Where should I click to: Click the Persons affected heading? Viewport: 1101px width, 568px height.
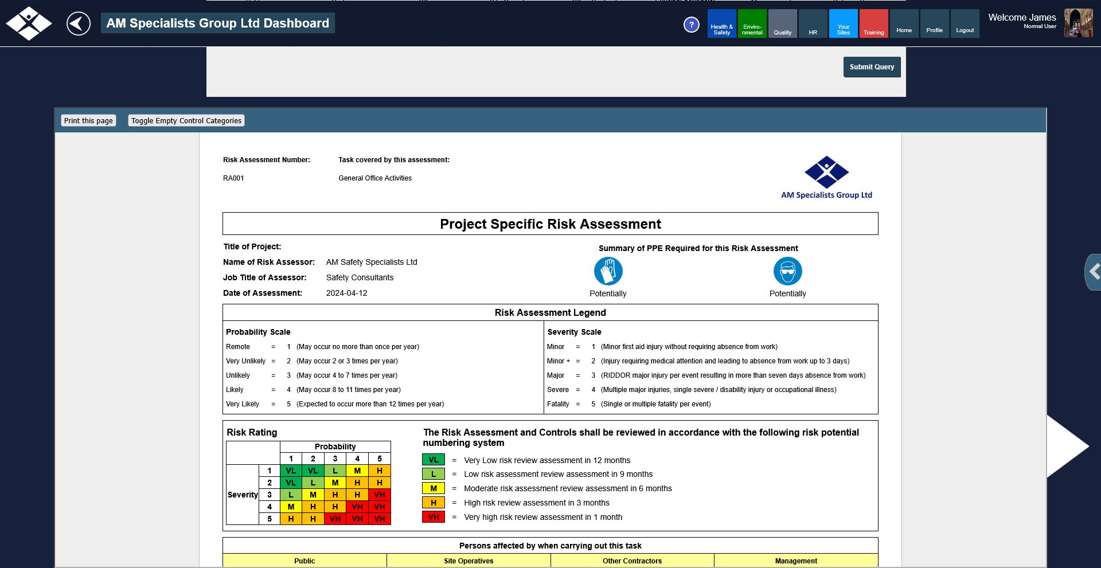click(550, 546)
